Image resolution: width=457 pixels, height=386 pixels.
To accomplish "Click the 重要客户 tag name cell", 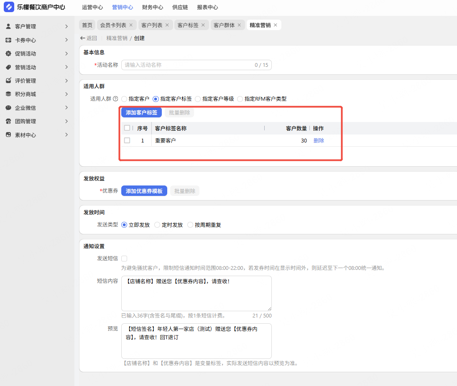I will pos(165,141).
